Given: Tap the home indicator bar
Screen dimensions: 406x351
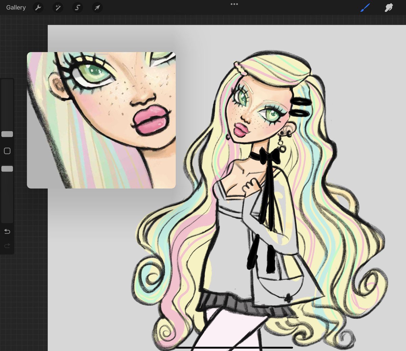Looking at the screenshot, I should point(234,347).
